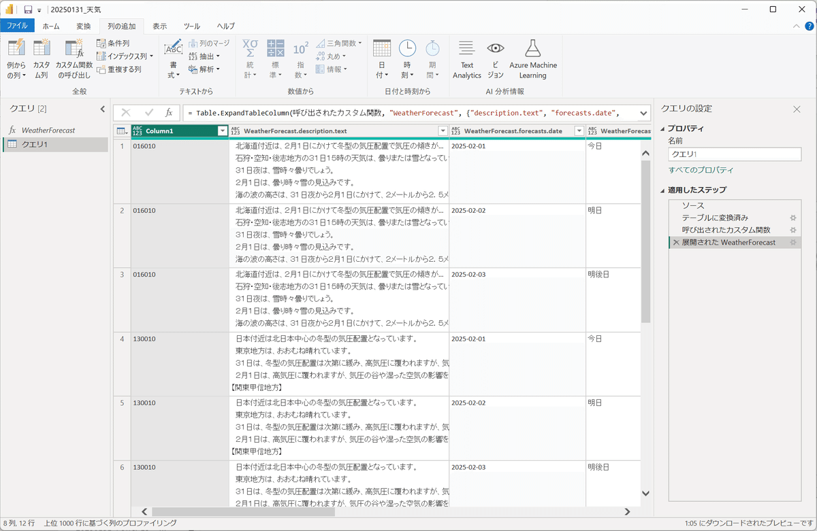The image size is (817, 531).
Task: Open filter dropdown on Column1 header
Action: (222, 131)
